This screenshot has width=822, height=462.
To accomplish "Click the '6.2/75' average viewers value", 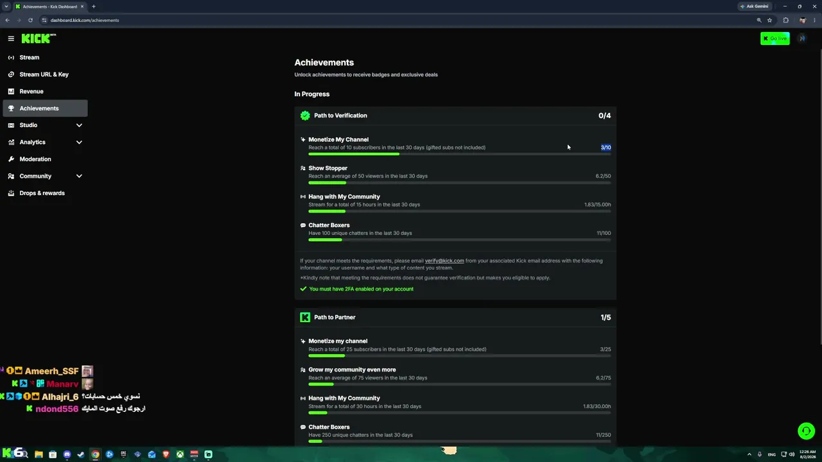I will point(603,378).
